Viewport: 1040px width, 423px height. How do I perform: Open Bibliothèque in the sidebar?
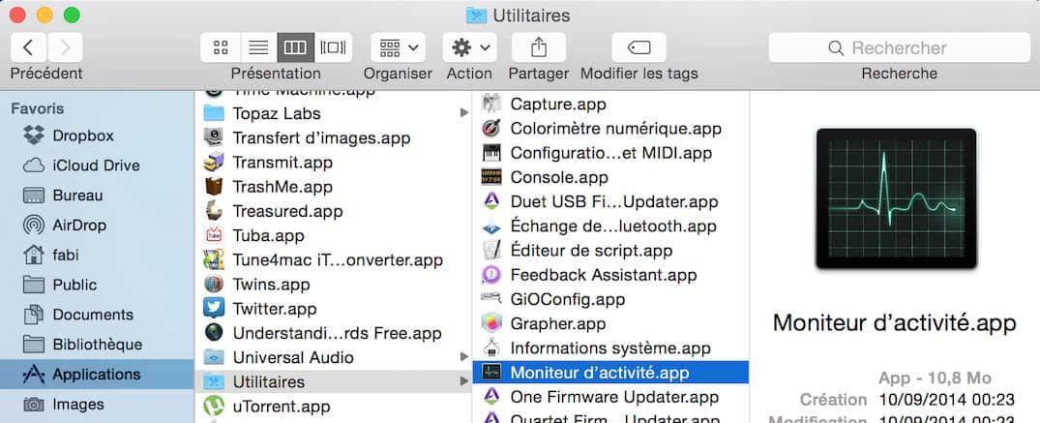[97, 344]
